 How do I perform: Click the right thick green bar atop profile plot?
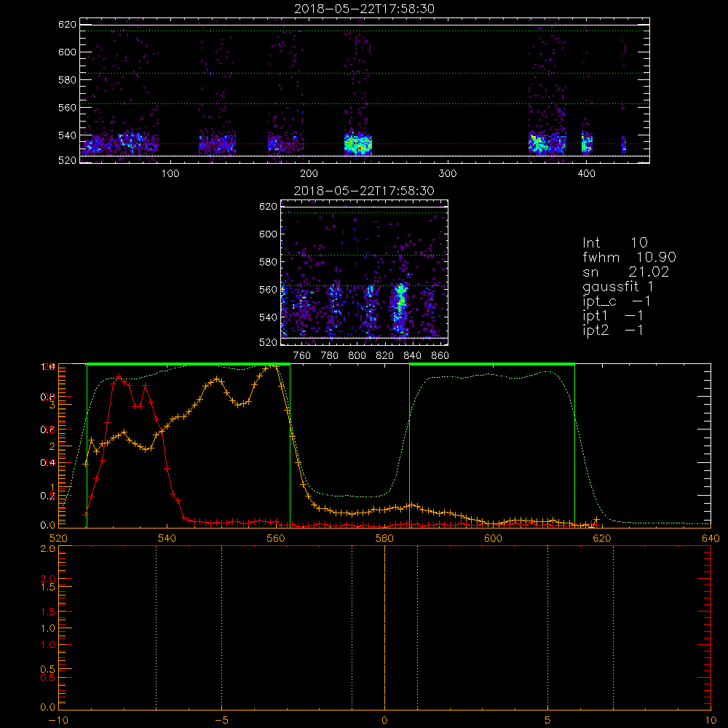click(492, 365)
